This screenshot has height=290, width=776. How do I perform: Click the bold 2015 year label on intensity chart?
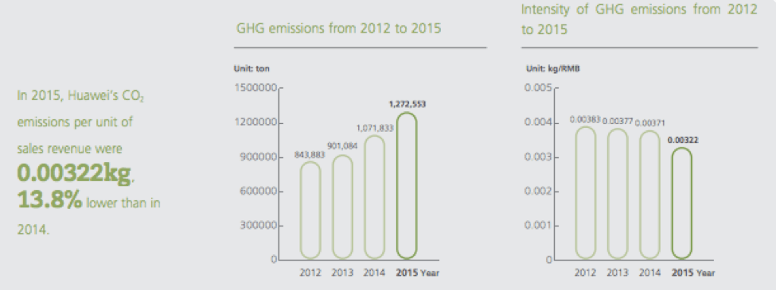682,273
